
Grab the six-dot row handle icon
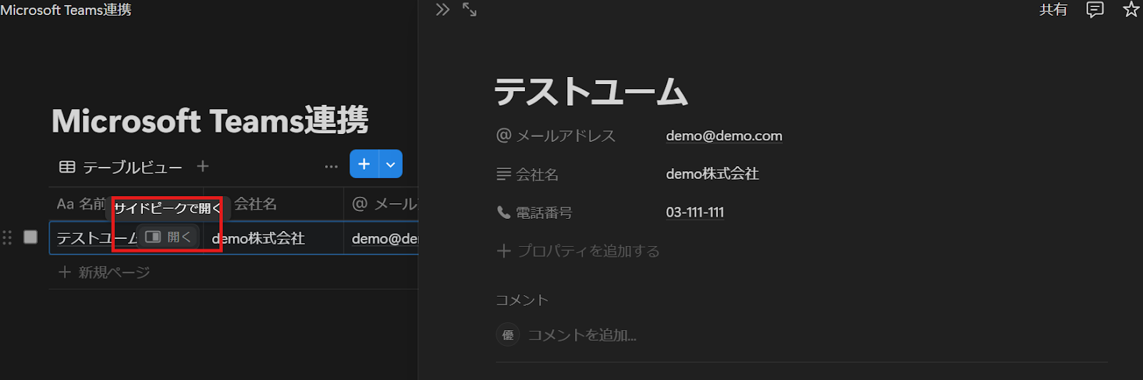click(7, 237)
